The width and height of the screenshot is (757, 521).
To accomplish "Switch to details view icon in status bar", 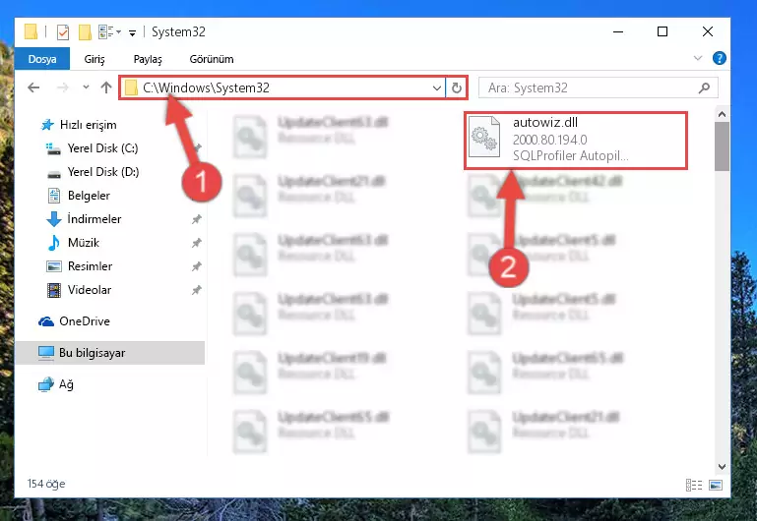I will (x=694, y=485).
